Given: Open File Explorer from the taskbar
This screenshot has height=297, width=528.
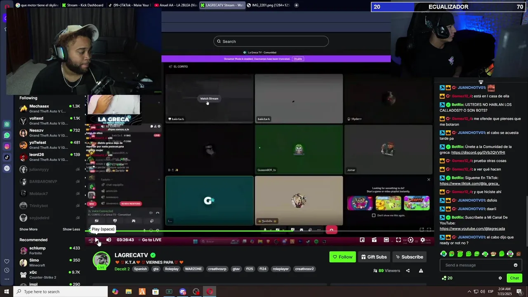Looking at the screenshot, I should (129, 292).
